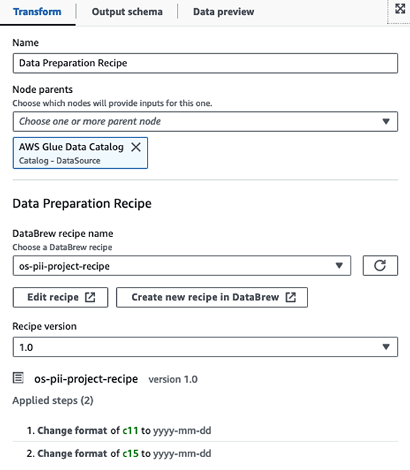
Task: Expand the DataBrew recipe name dropdown
Action: point(339,266)
